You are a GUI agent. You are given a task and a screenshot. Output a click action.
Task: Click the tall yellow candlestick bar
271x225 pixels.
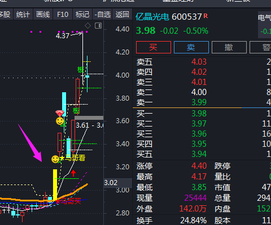pos(55,185)
